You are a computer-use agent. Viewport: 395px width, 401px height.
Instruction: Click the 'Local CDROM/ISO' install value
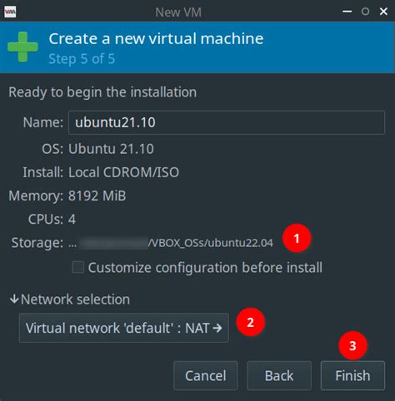point(123,172)
